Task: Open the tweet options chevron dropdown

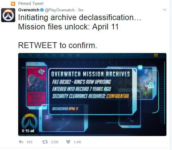Action: point(165,10)
